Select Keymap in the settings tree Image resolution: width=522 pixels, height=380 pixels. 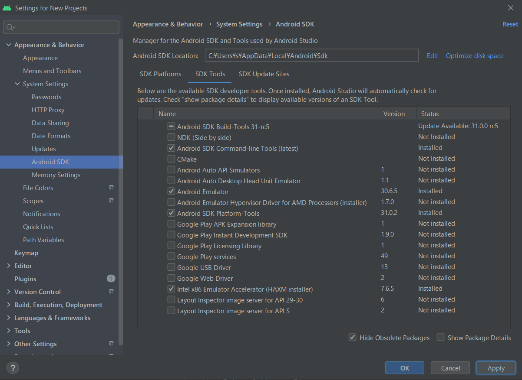tap(26, 253)
